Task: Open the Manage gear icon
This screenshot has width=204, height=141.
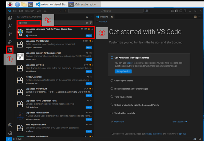Action: pos(10,133)
